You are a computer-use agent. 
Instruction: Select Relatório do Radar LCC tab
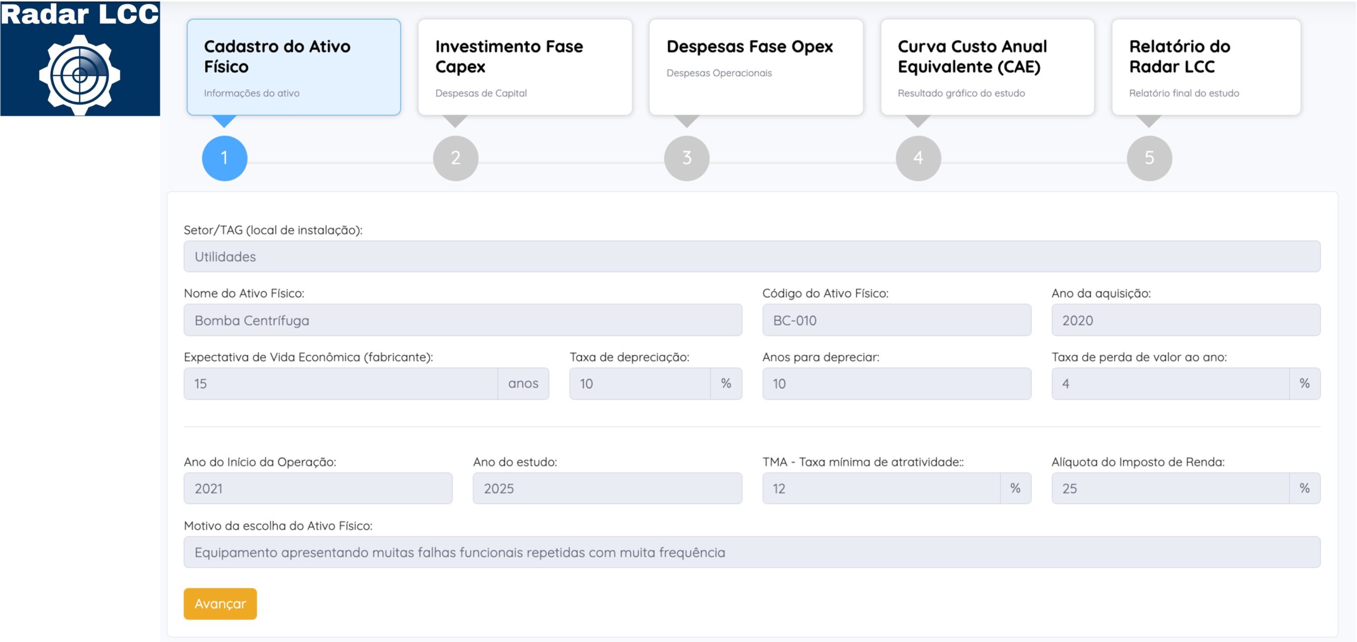(x=1206, y=67)
